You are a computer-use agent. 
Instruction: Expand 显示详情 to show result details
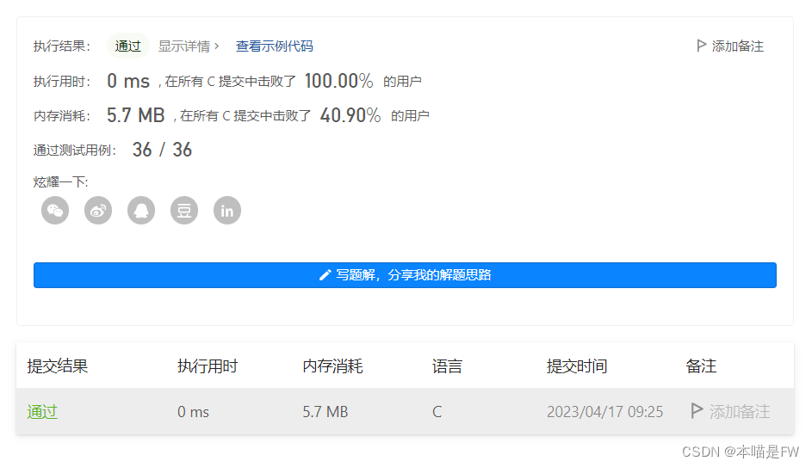click(189, 46)
